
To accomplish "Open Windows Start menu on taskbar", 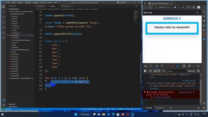I will pyautogui.click(x=76, y=114).
